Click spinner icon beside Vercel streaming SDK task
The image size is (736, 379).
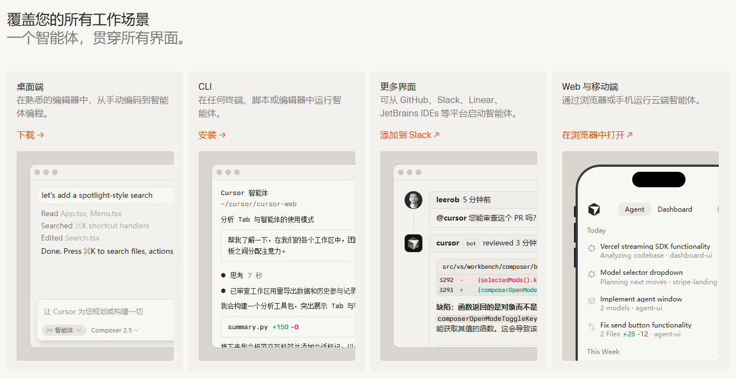(x=592, y=248)
